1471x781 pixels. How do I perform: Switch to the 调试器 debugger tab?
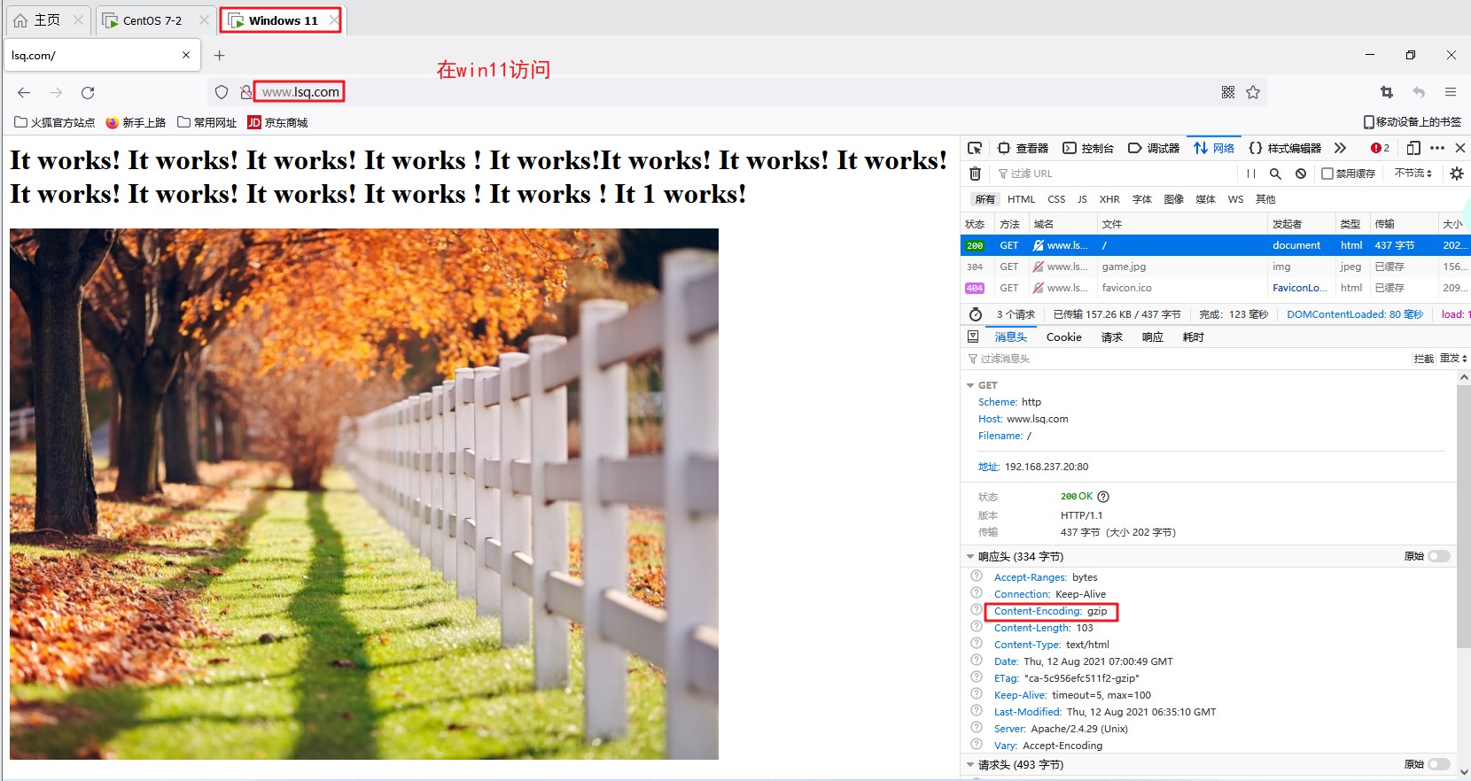[1154, 148]
